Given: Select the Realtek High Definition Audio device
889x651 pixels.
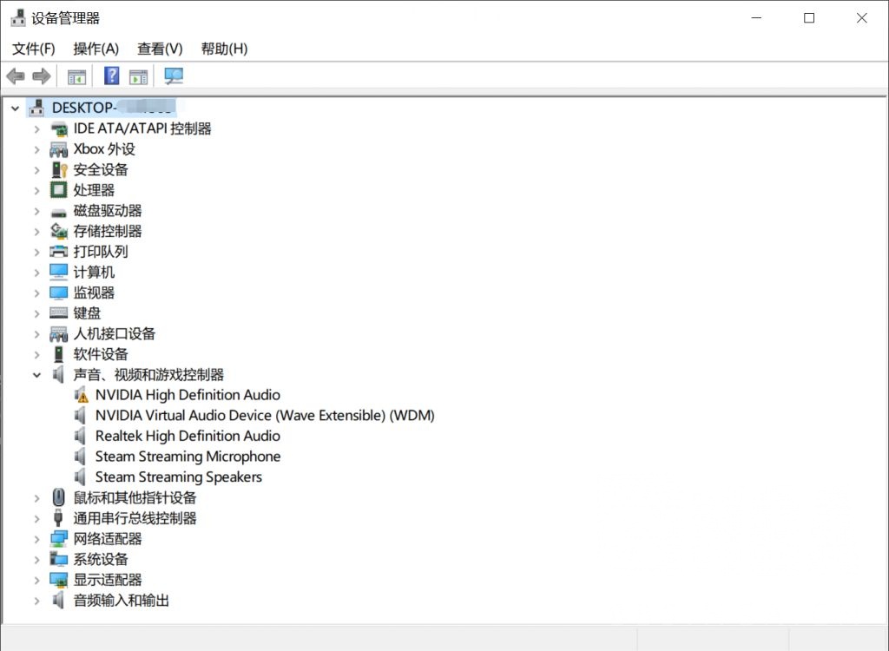Looking at the screenshot, I should (x=187, y=436).
